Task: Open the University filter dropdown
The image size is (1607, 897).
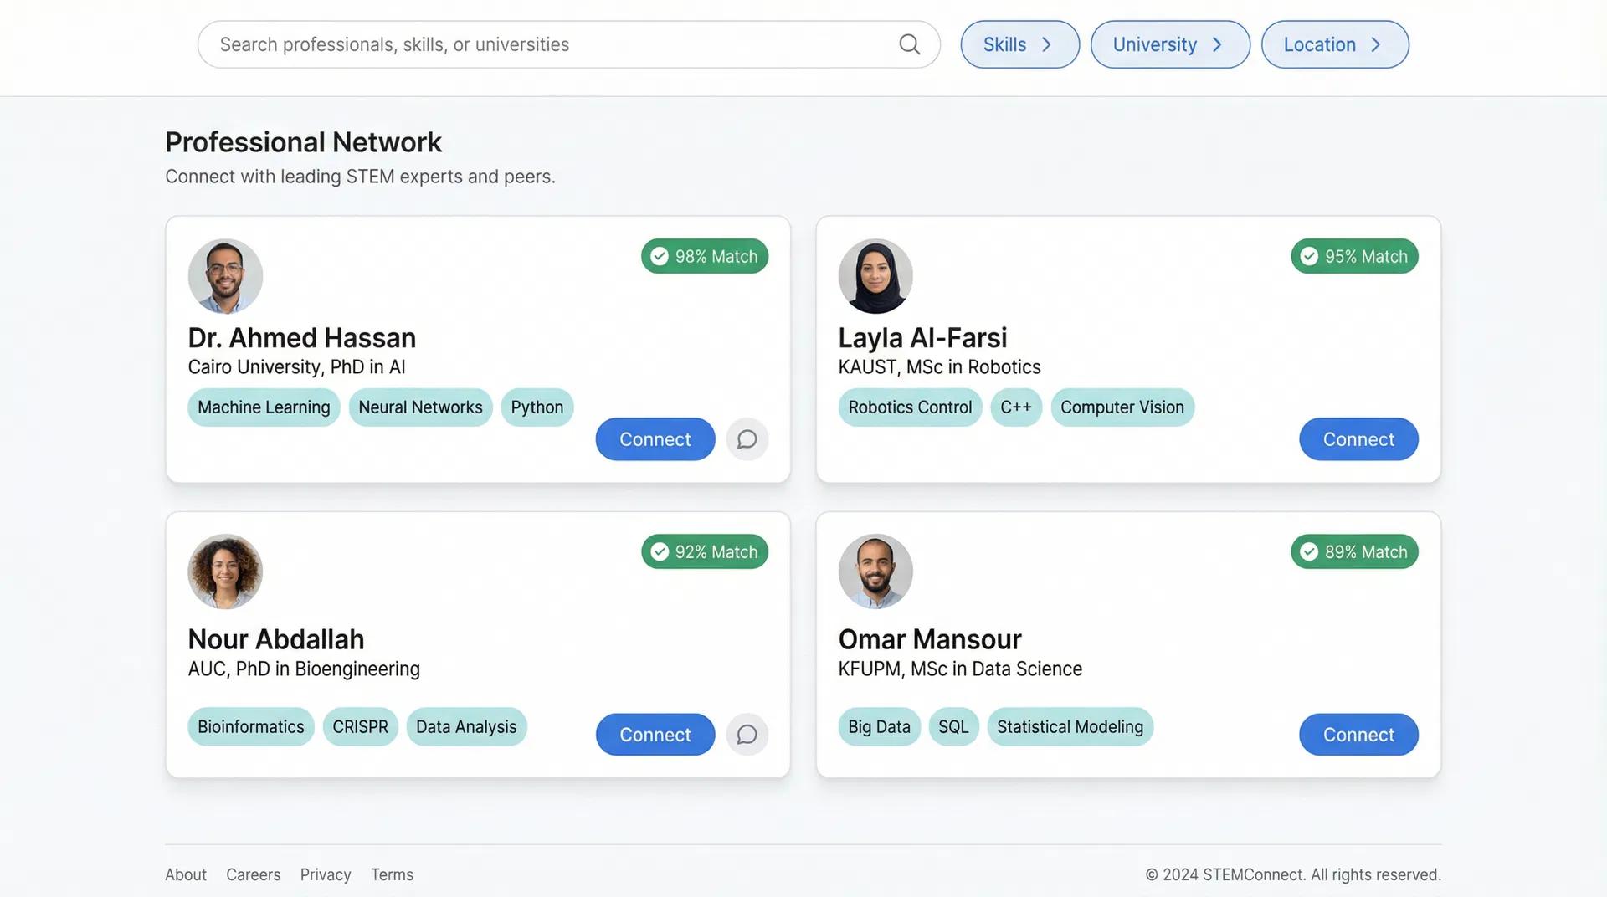Action: 1170,44
